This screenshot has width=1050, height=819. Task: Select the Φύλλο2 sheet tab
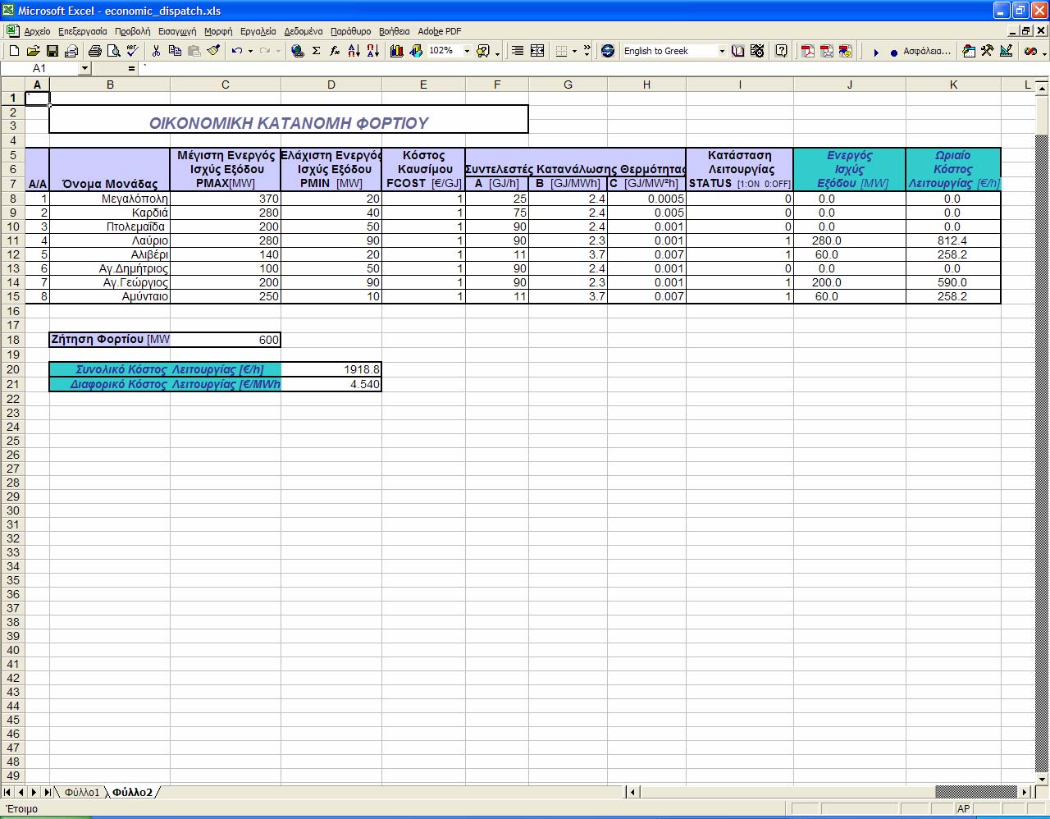tap(132, 792)
